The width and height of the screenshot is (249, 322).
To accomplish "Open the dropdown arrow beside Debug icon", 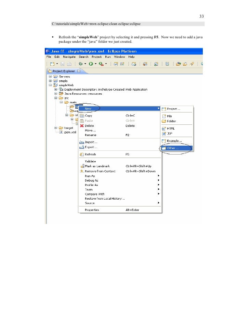I will point(85,64).
